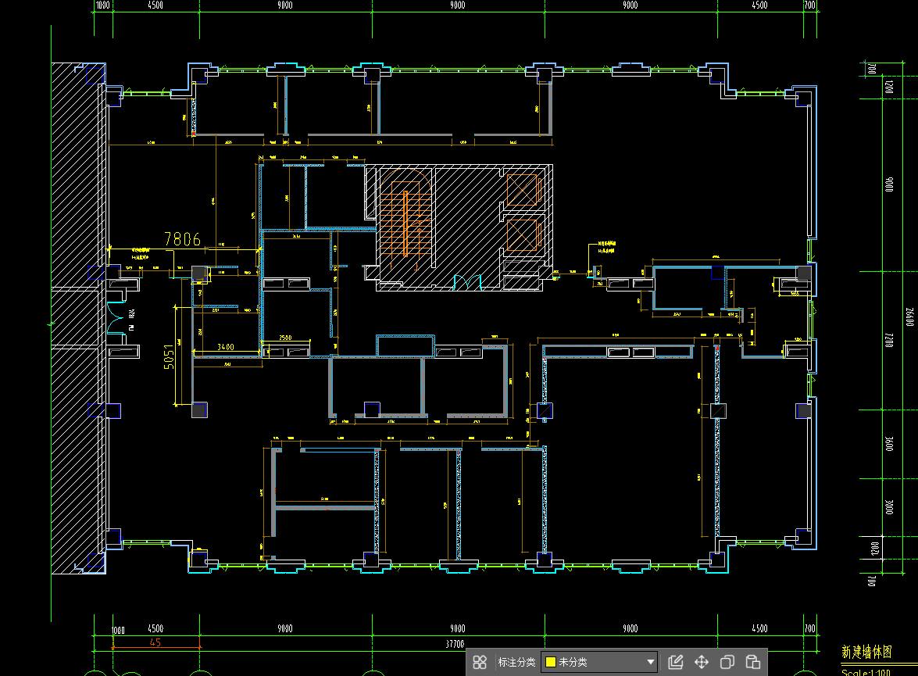Click the 新建墙体图 drawing title

pos(866,652)
